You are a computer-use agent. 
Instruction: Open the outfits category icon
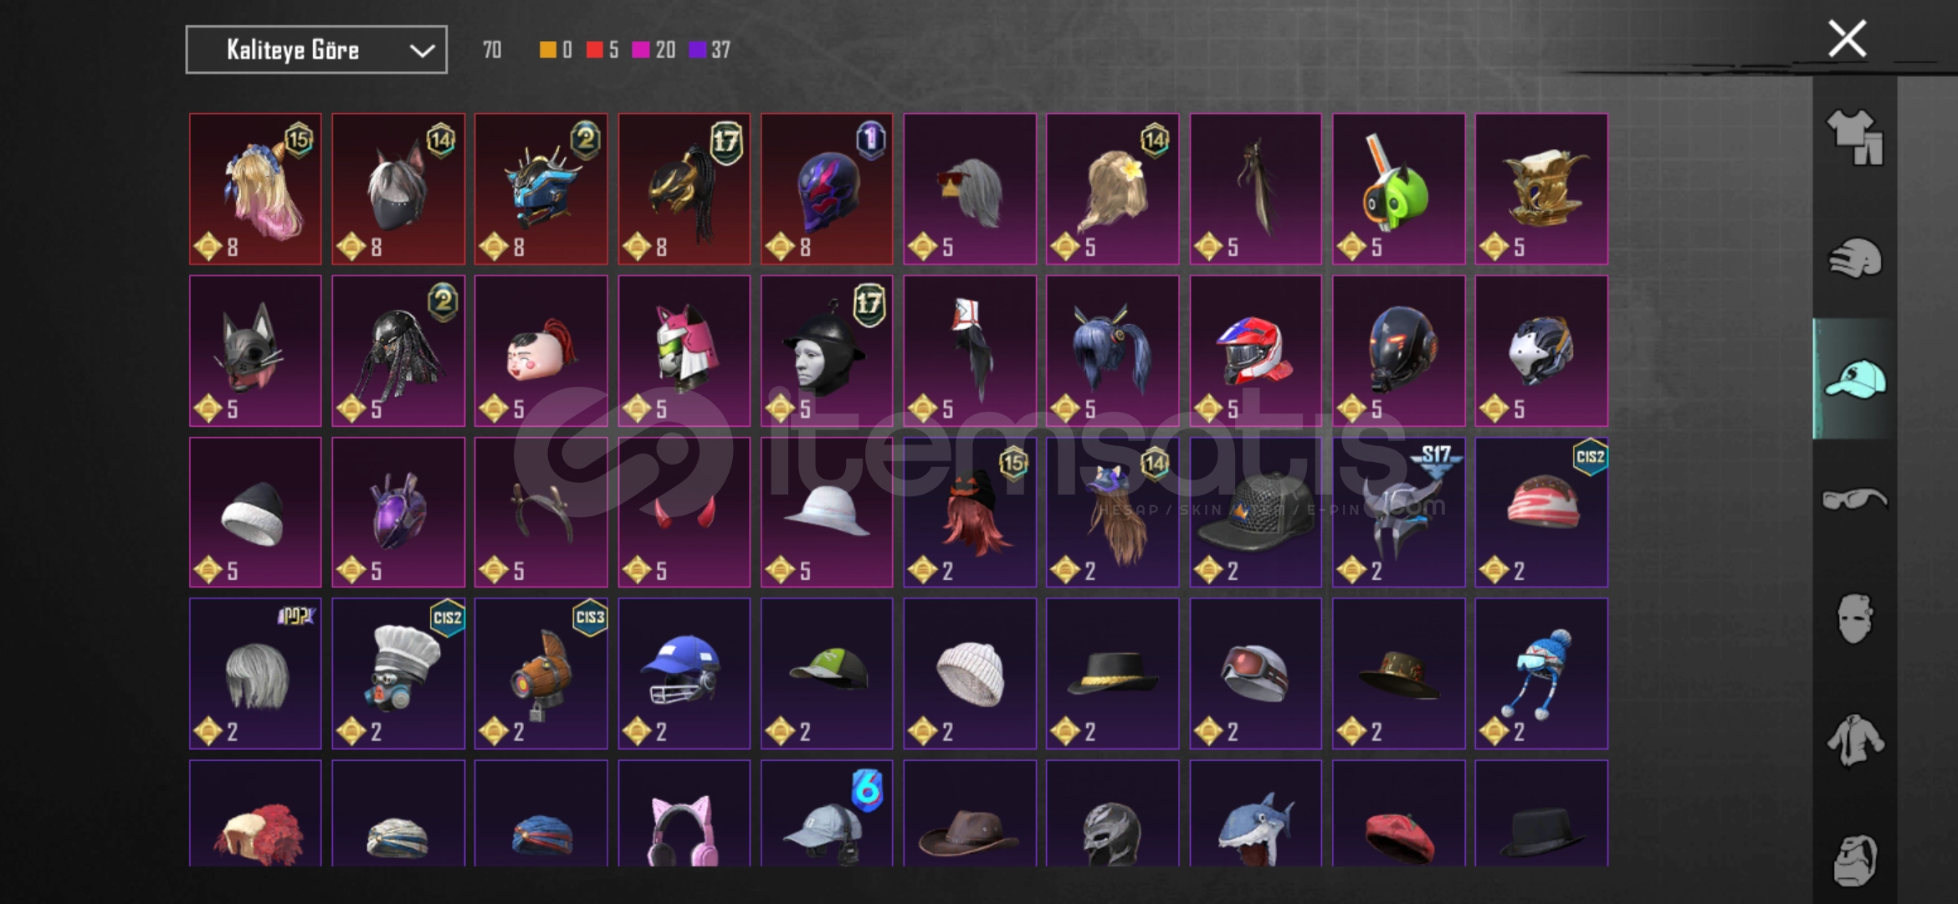[x=1855, y=137]
